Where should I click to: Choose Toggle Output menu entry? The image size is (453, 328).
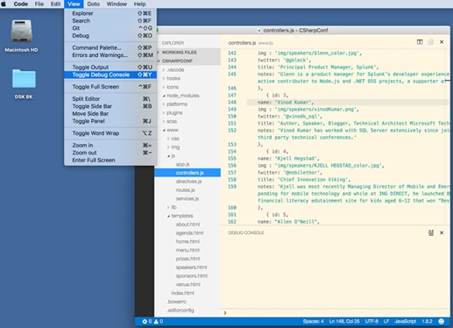pos(110,68)
